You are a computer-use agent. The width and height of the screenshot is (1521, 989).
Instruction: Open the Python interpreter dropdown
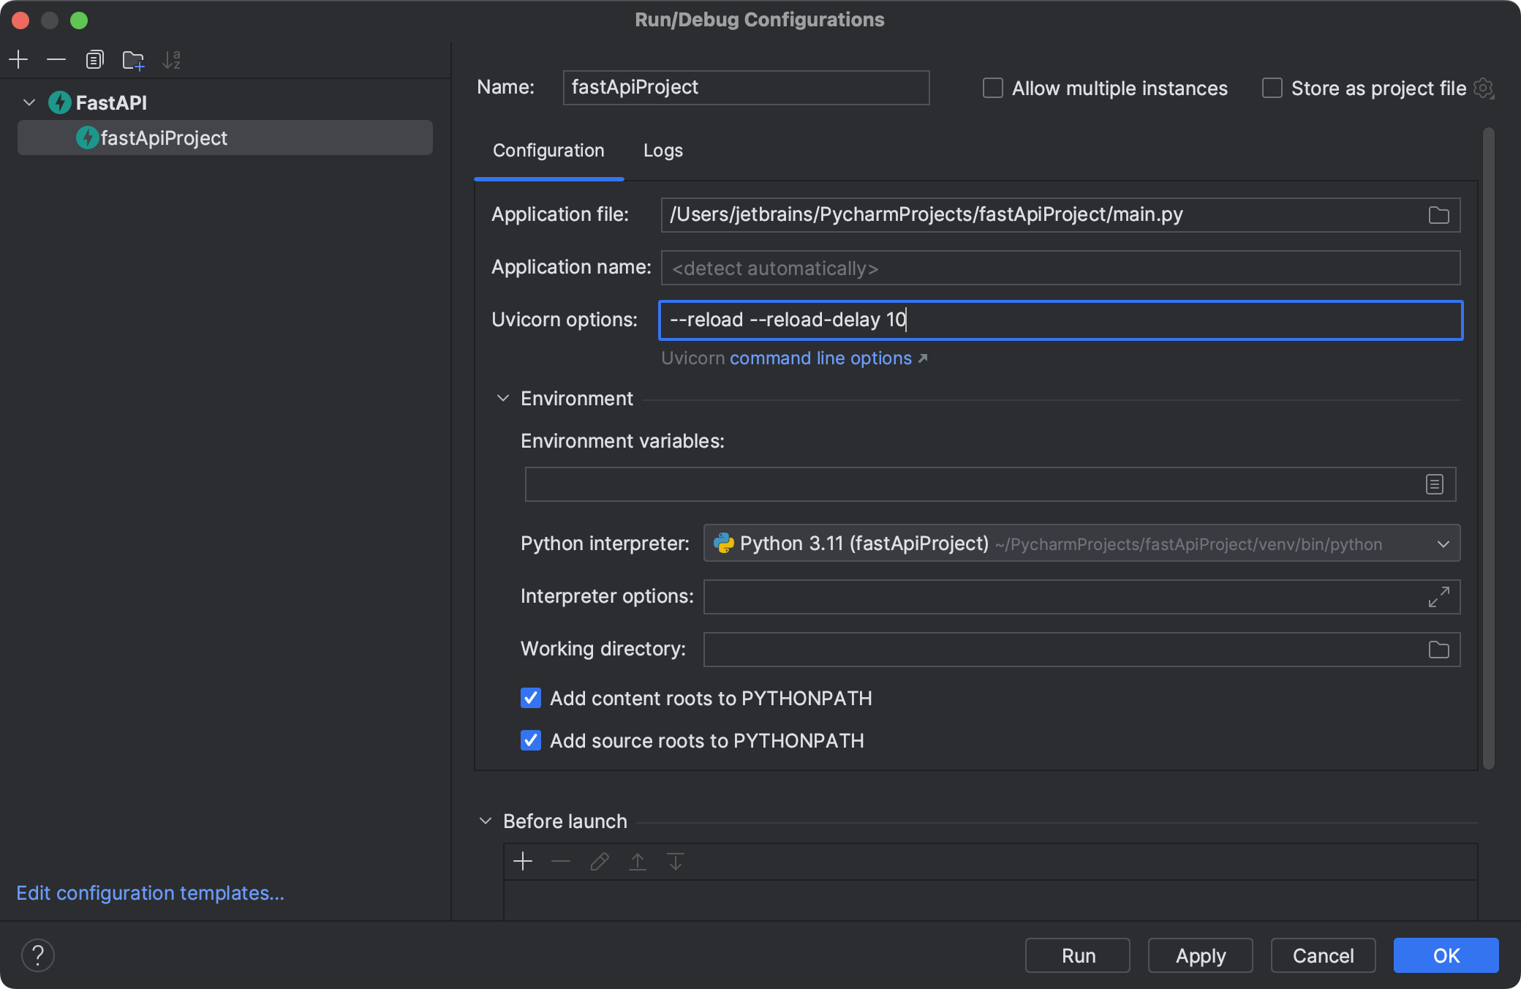click(1442, 544)
